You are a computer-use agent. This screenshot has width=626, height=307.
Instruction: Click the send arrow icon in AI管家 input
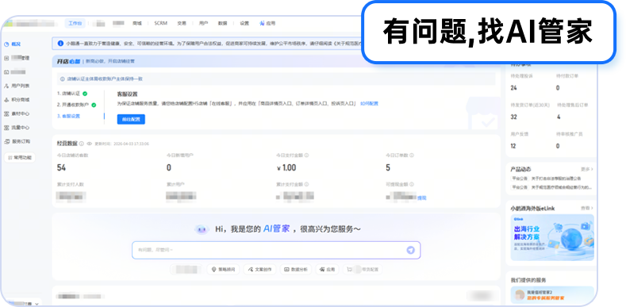pyautogui.click(x=410, y=251)
